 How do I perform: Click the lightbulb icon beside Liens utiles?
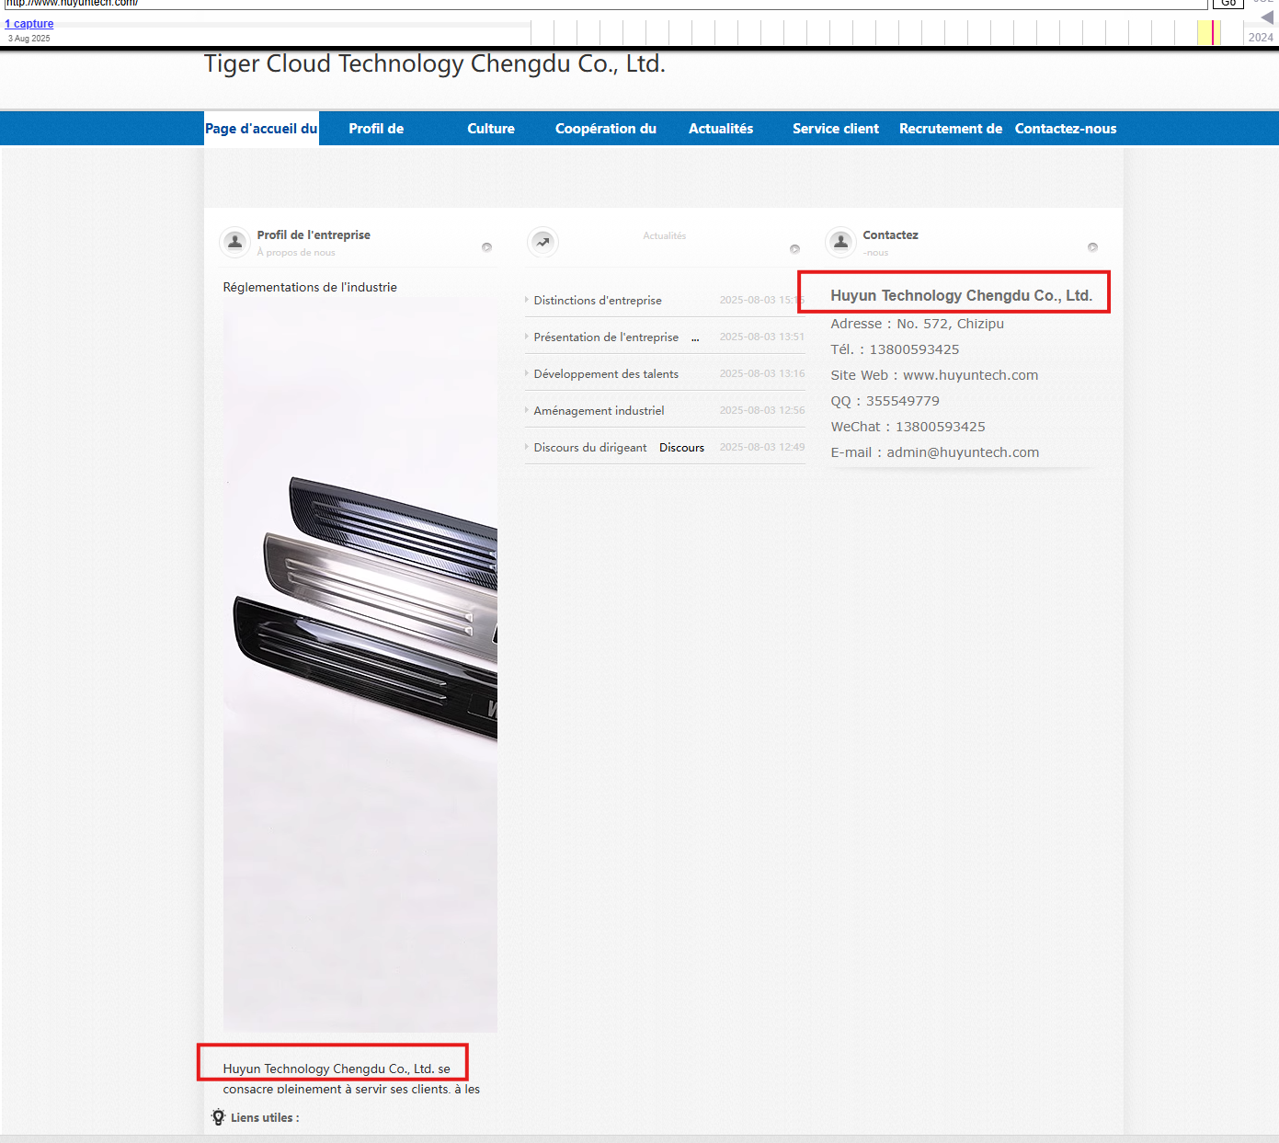(218, 1117)
